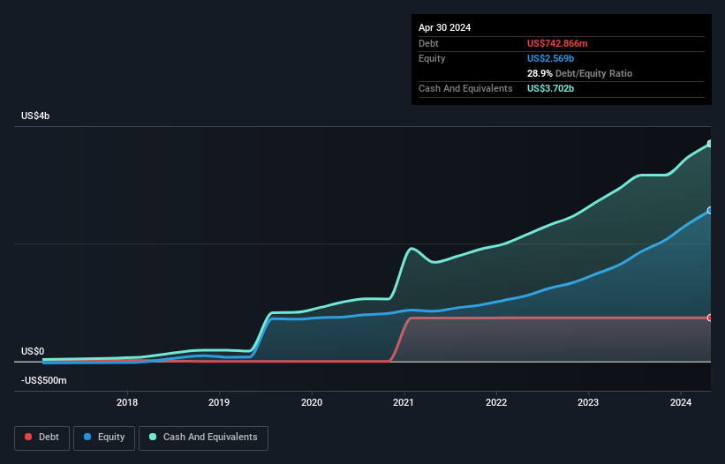Click the 2024 x-axis label
This screenshot has height=464, width=725.
(681, 402)
